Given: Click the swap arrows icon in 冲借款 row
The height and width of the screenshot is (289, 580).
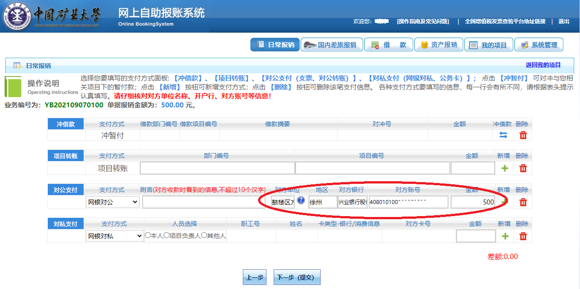Looking at the screenshot, I should [x=504, y=135].
